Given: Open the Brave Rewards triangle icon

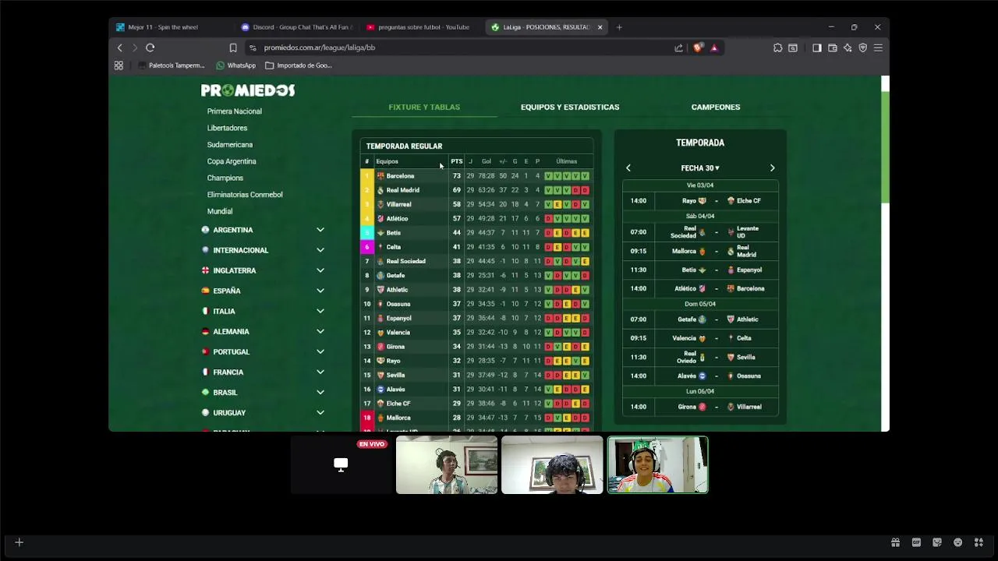Looking at the screenshot, I should [x=714, y=48].
